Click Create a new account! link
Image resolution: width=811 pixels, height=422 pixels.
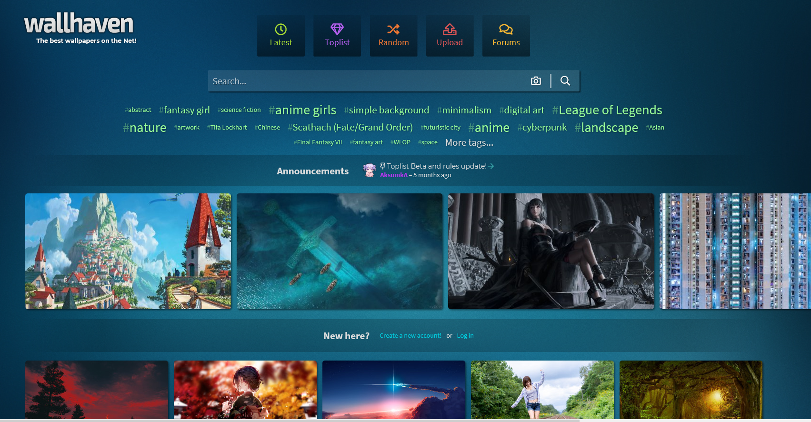[411, 336]
